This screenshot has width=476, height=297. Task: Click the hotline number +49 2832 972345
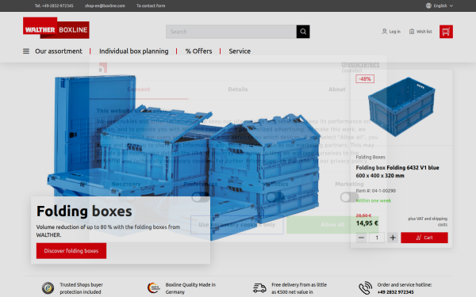pos(395,292)
